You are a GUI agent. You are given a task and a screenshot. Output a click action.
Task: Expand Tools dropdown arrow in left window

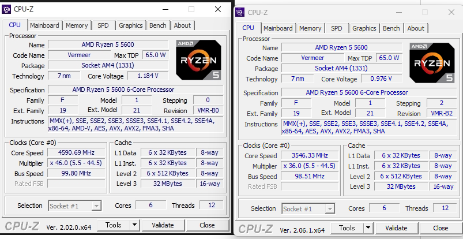pos(135,225)
